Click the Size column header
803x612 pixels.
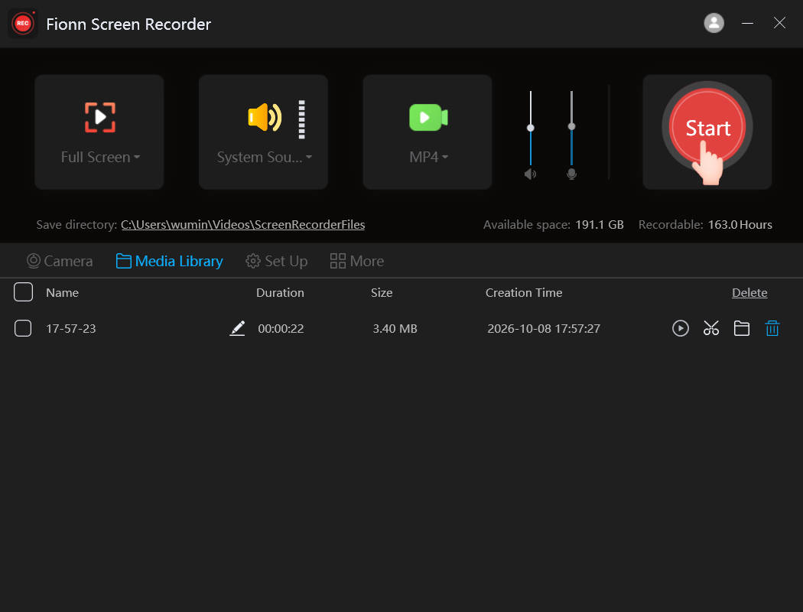(x=382, y=292)
